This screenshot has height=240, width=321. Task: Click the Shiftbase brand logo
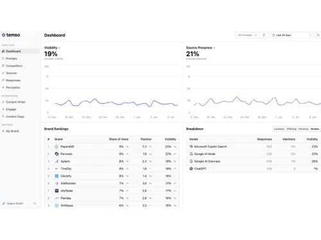pos(56,205)
